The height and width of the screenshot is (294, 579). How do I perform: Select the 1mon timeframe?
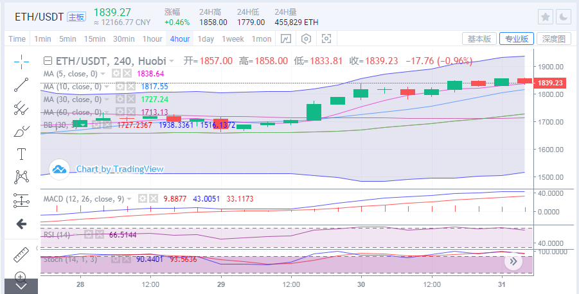[x=262, y=39]
